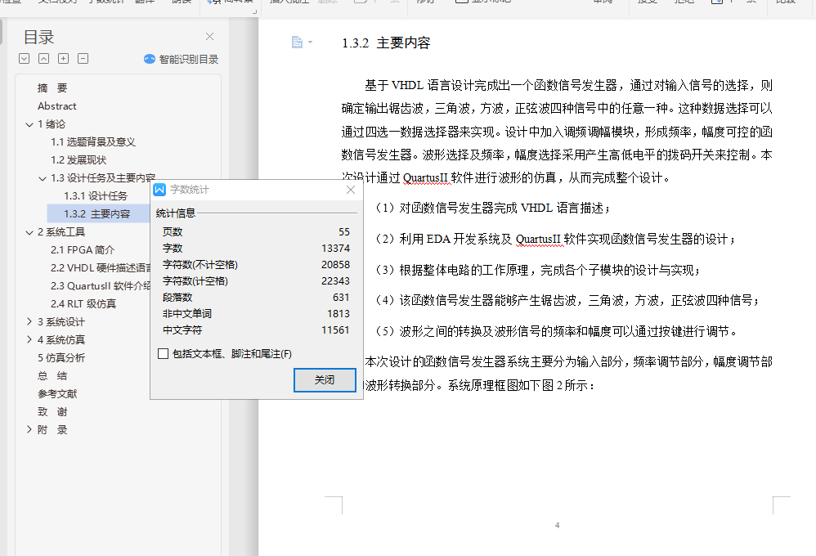Viewport: 816px width, 556px height.
Task: Expand the 4 系统仿真 outline node
Action: pyautogui.click(x=29, y=339)
